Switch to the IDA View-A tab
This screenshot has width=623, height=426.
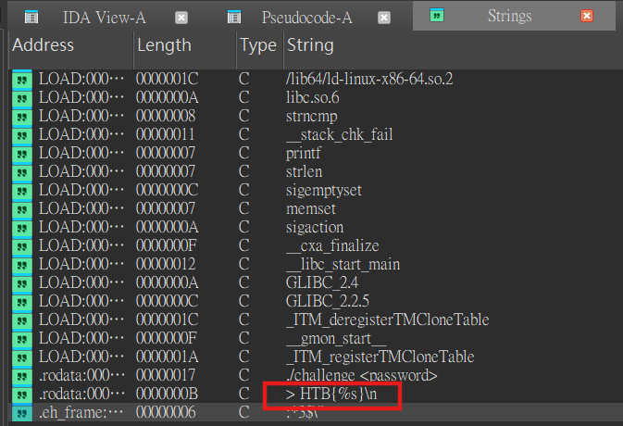104,18
